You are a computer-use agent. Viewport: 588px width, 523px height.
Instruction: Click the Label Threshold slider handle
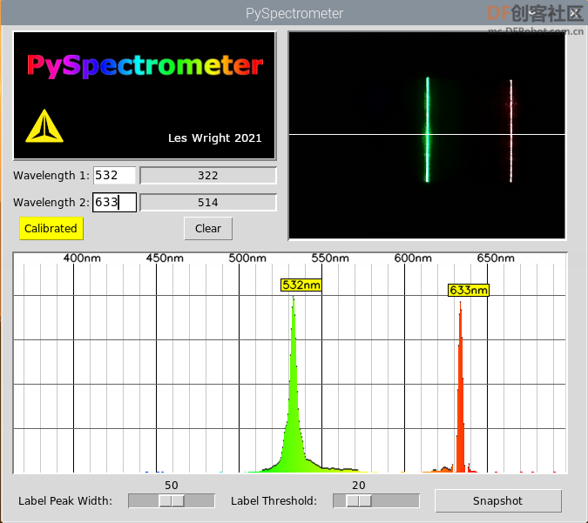[359, 501]
